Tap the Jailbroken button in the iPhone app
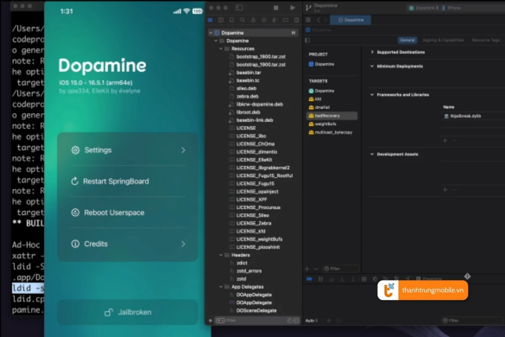This screenshot has width=505, height=337. click(127, 312)
